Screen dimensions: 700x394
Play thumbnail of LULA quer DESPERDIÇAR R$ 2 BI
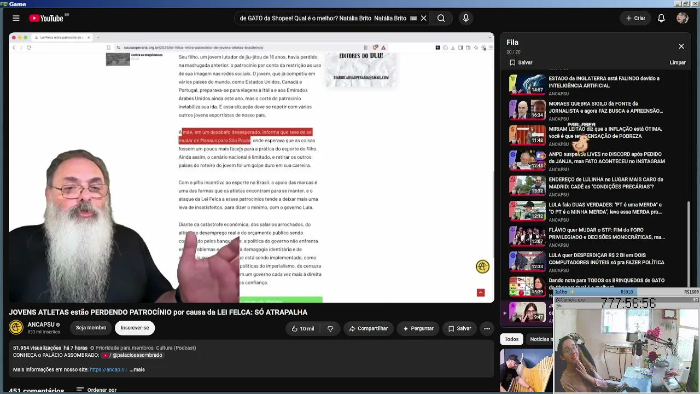[x=527, y=262]
